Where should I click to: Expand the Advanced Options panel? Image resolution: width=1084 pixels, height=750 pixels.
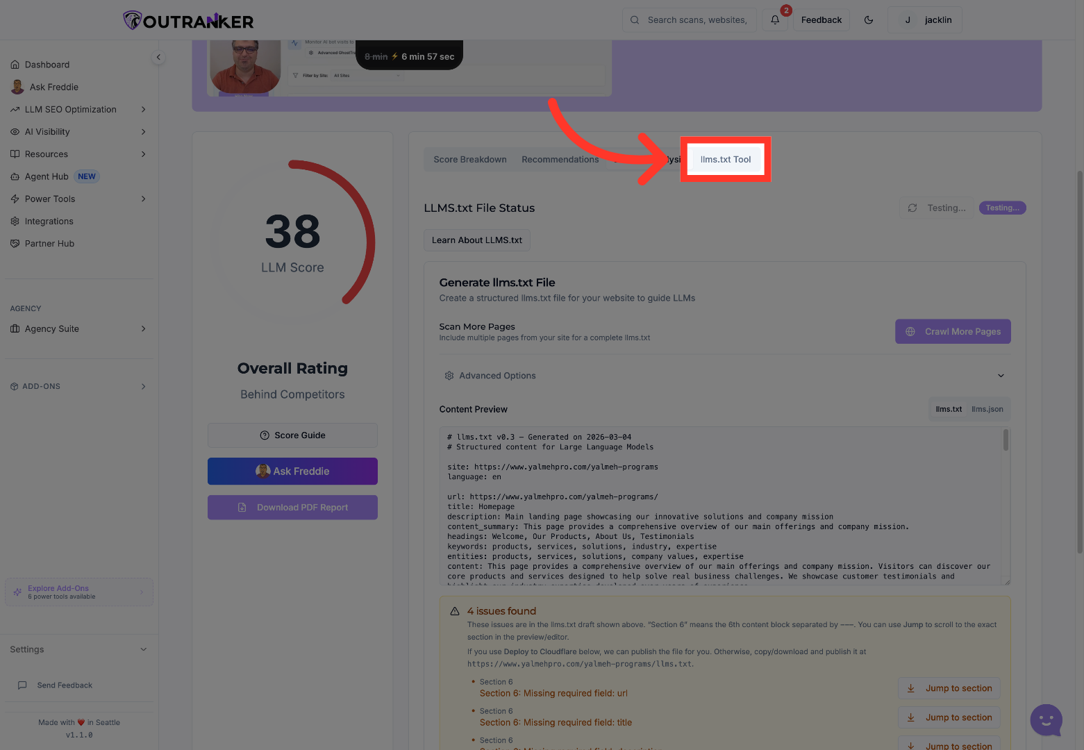(x=725, y=376)
